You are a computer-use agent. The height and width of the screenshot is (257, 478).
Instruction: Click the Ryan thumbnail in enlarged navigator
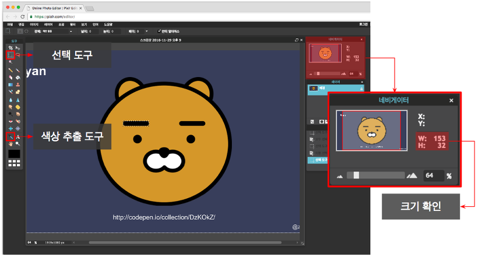(369, 131)
